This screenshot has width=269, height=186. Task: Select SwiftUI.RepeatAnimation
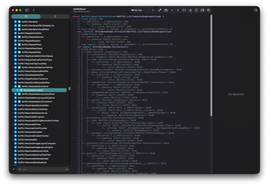(x=40, y=33)
